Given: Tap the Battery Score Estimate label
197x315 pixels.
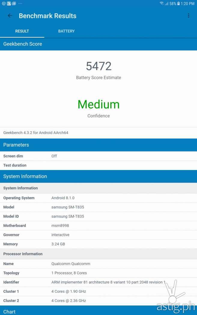Looking at the screenshot, I should pos(98,77).
